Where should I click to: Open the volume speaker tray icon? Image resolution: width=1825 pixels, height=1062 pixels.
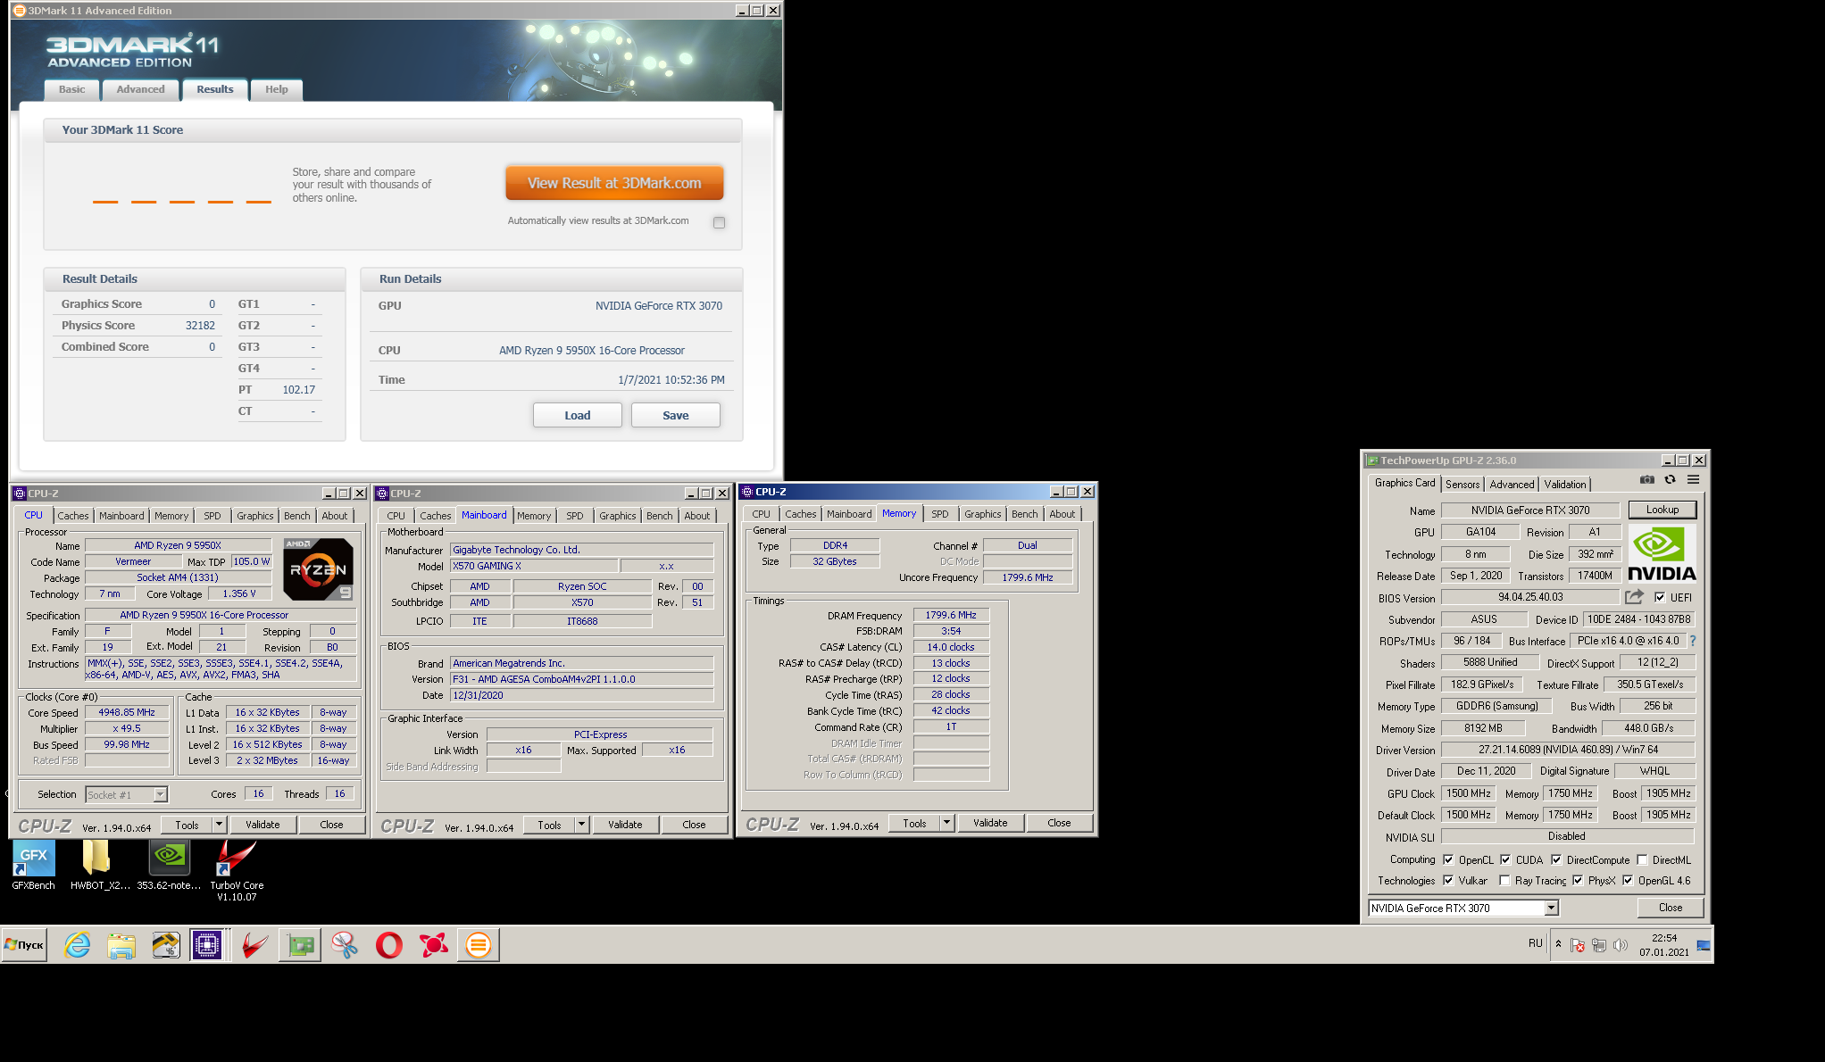pyautogui.click(x=1621, y=945)
